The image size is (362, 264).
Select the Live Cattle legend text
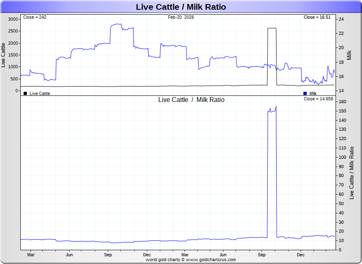[x=40, y=93]
